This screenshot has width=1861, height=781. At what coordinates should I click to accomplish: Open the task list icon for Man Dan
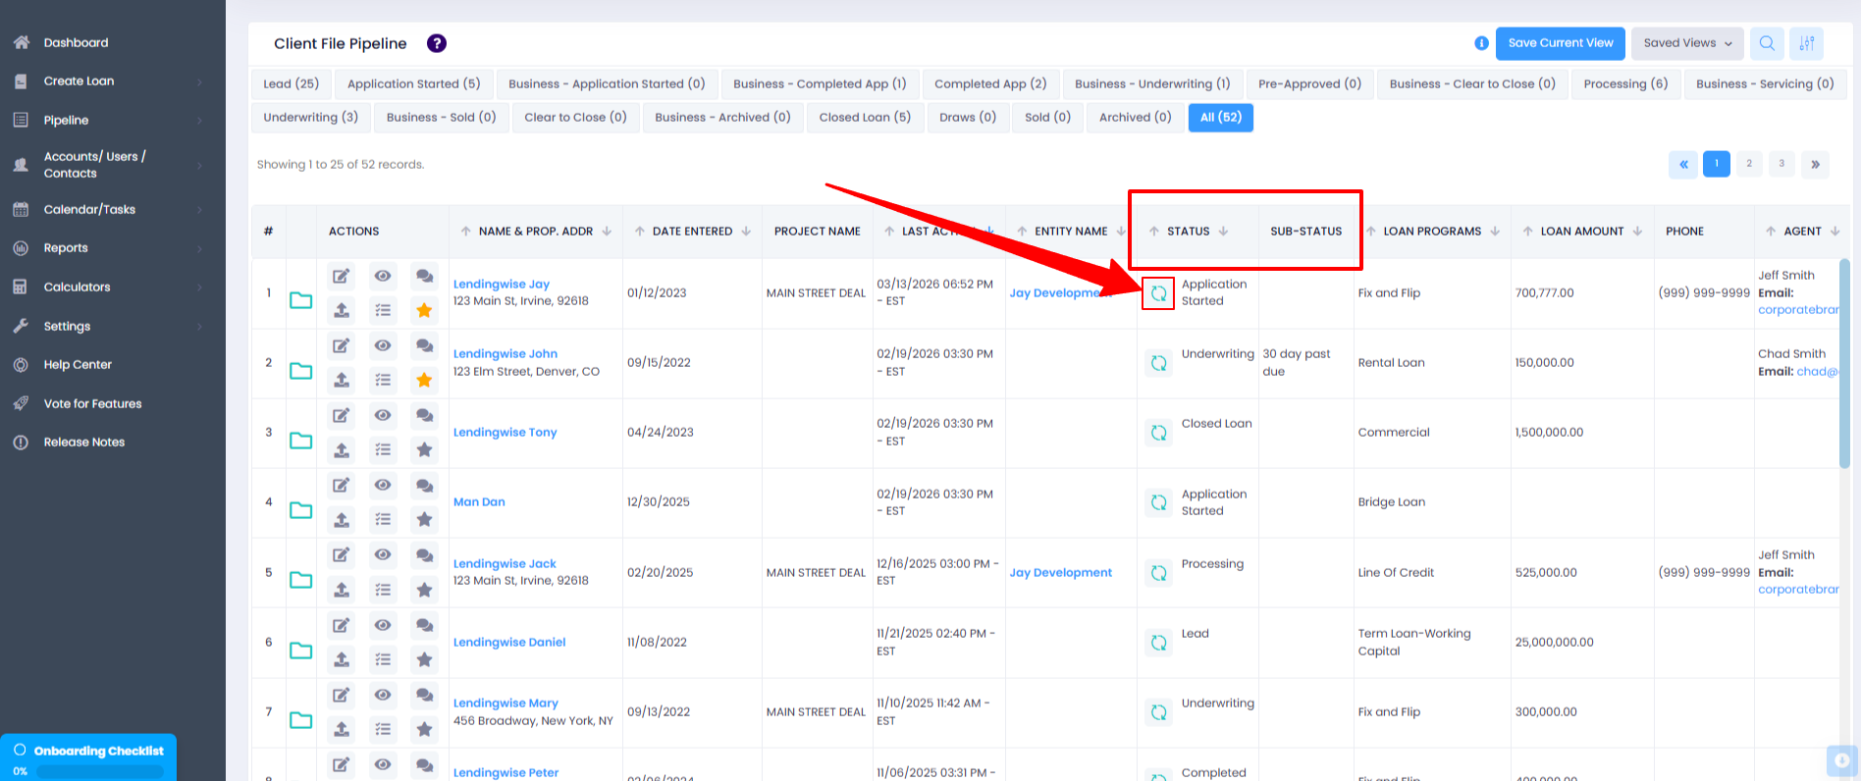tap(383, 520)
